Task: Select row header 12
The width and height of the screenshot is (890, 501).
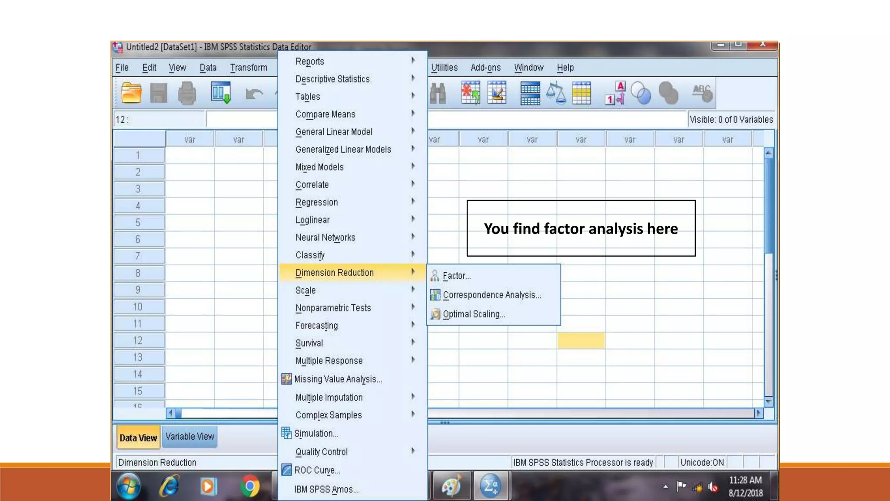Action: [x=139, y=341]
